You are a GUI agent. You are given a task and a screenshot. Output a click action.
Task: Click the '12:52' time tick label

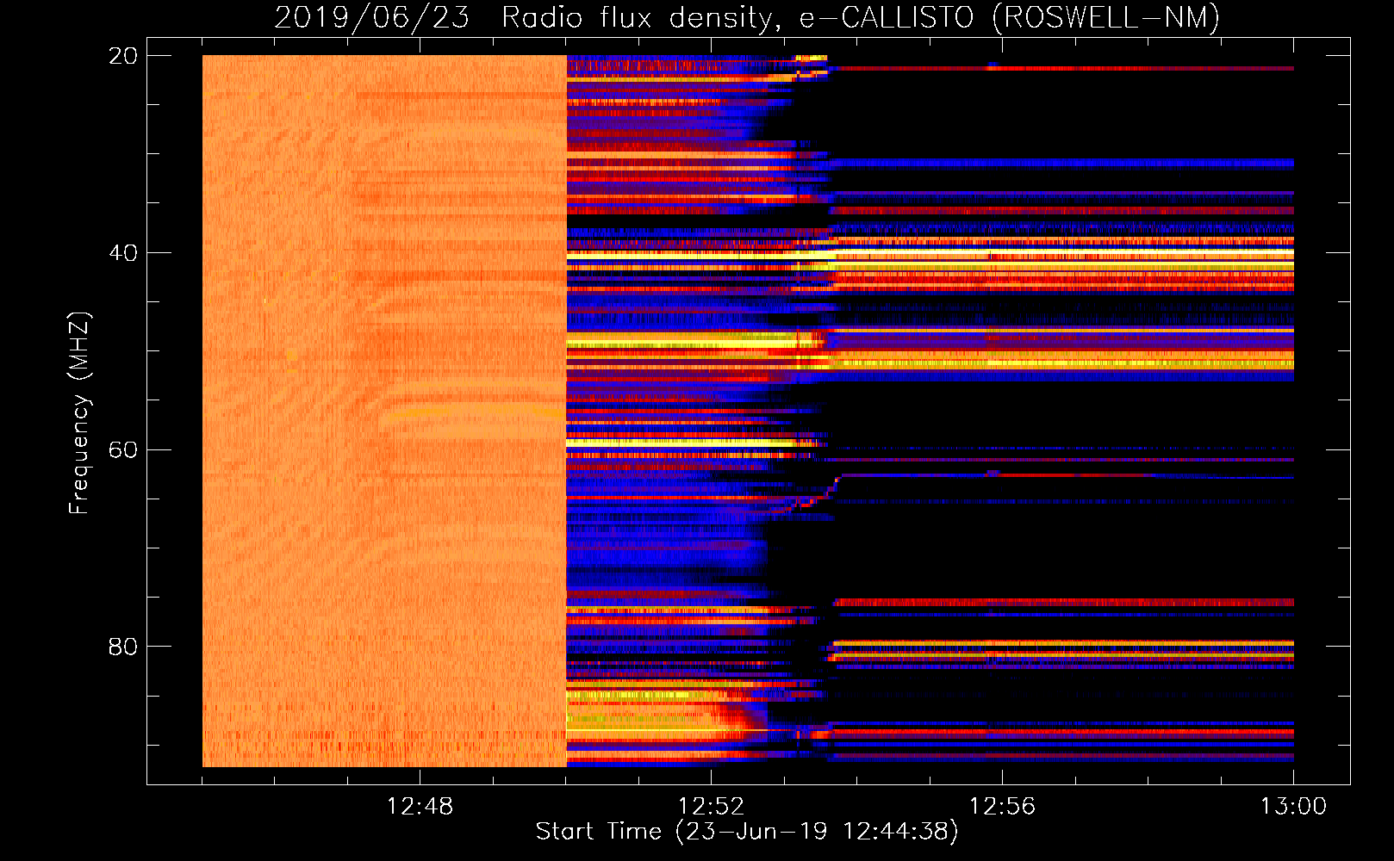click(x=711, y=807)
